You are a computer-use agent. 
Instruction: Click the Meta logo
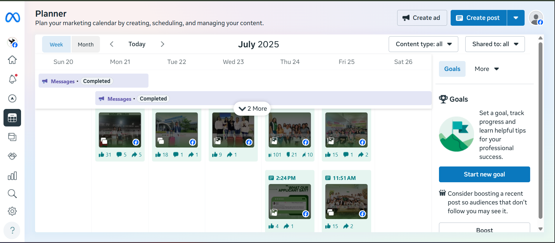coord(13,18)
